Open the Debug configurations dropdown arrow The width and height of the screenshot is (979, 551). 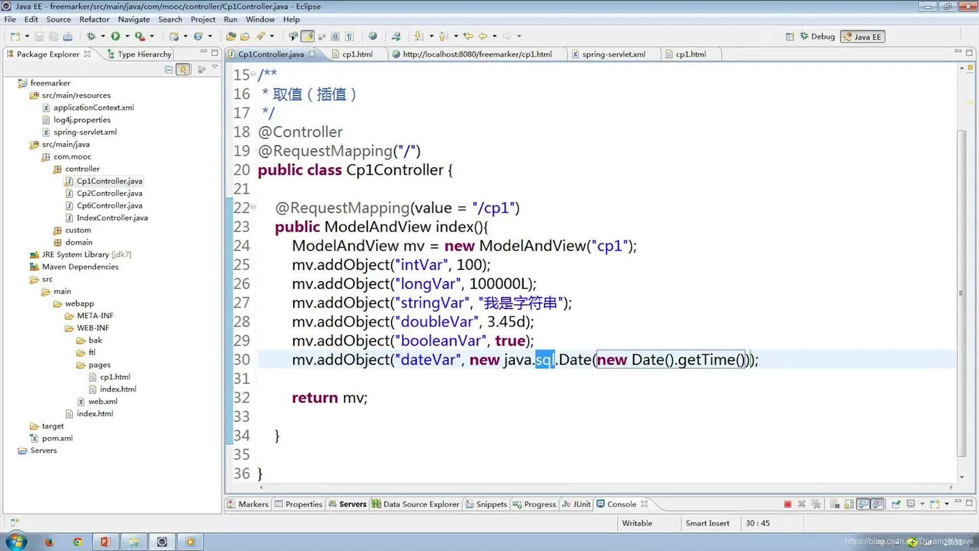click(103, 36)
